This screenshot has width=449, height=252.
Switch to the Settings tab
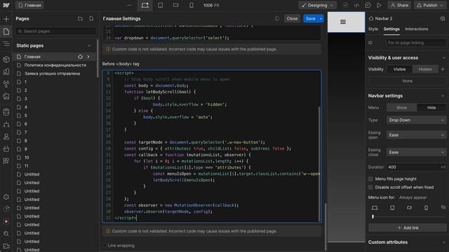click(x=391, y=29)
